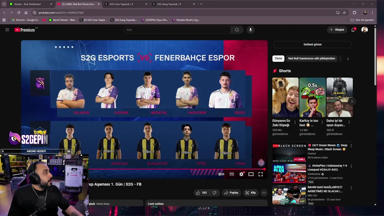Open options for #ArkaPlan Galatasaray video
The height and width of the screenshot is (216, 384).
pos(351,166)
